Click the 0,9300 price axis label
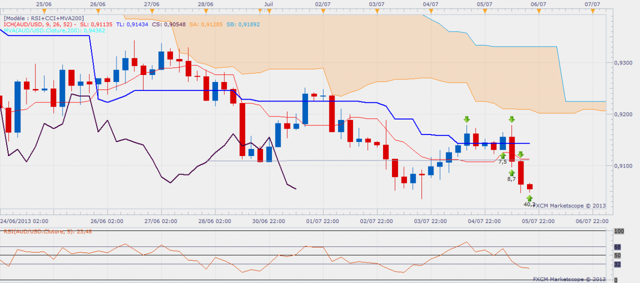 (623, 62)
